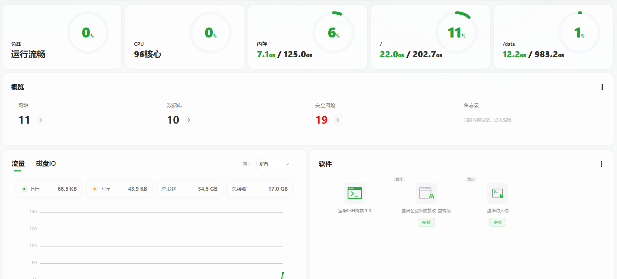Switch to the 流量 tab
The height and width of the screenshot is (279, 617).
(18, 164)
